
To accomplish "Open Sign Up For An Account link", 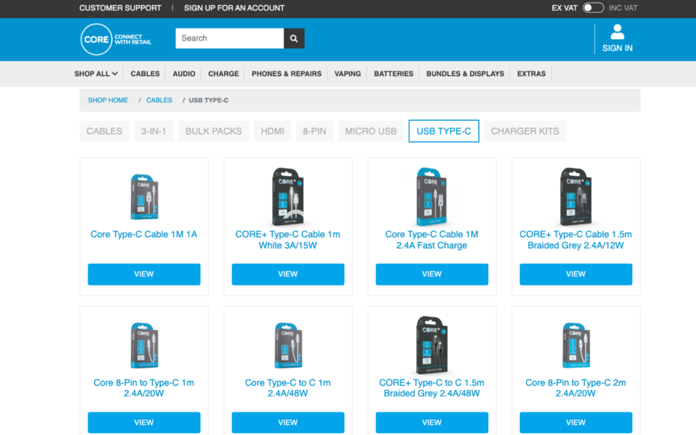I will (x=234, y=8).
